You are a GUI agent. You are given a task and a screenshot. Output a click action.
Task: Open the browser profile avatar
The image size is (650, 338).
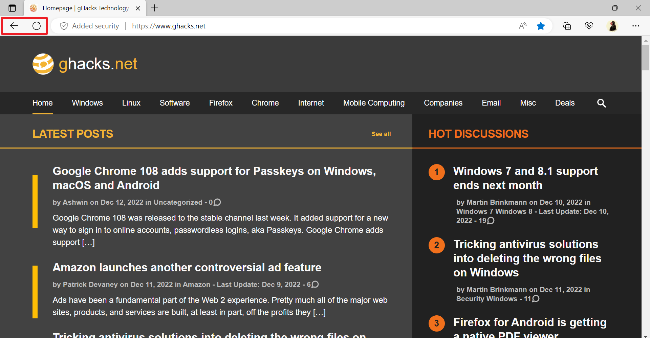pos(613,26)
